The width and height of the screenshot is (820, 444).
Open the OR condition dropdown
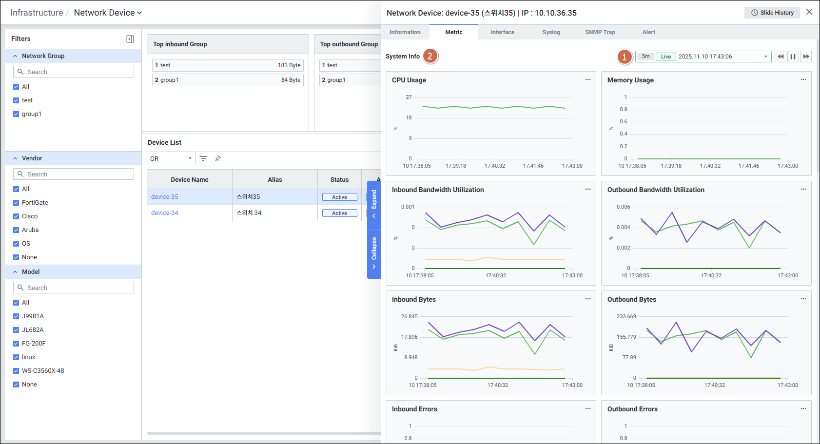171,158
